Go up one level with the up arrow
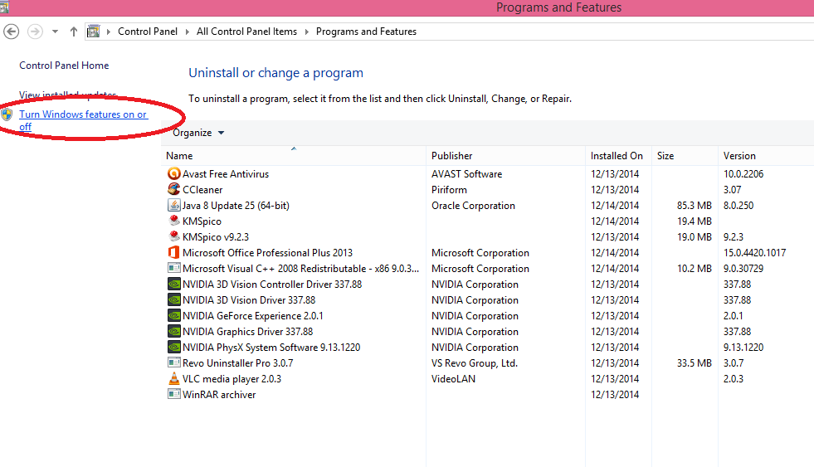 click(74, 32)
